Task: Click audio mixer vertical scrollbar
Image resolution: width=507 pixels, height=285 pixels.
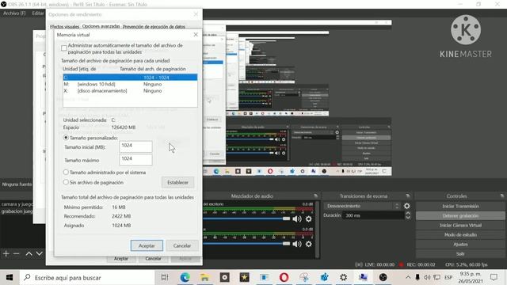Action: pyautogui.click(x=317, y=230)
